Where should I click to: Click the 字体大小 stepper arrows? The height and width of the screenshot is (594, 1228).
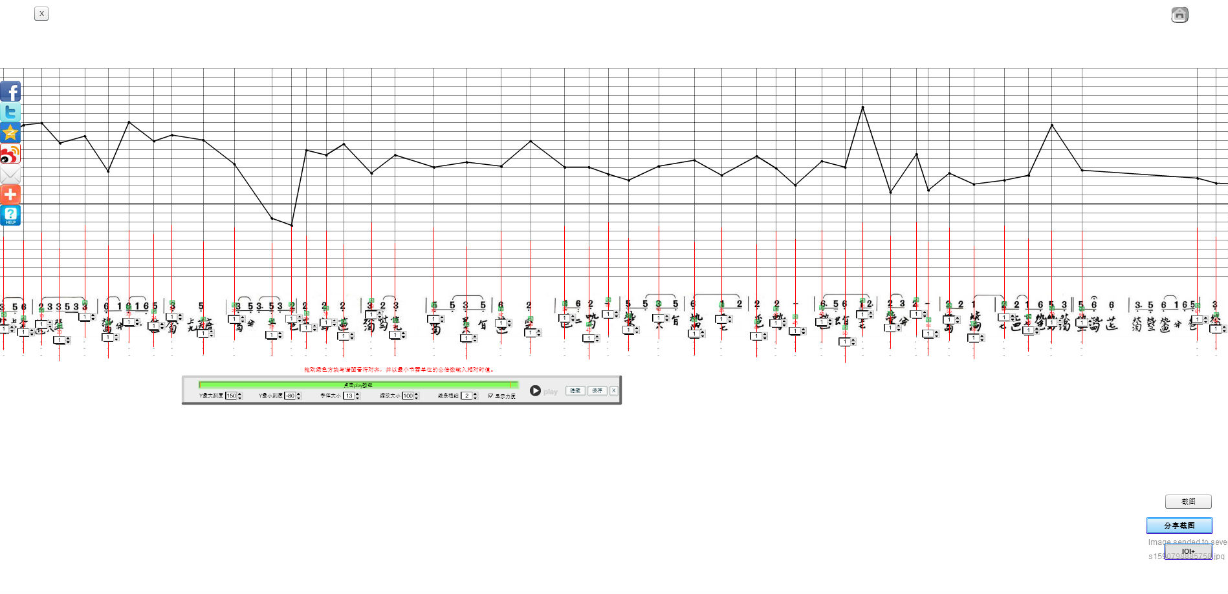tap(358, 396)
